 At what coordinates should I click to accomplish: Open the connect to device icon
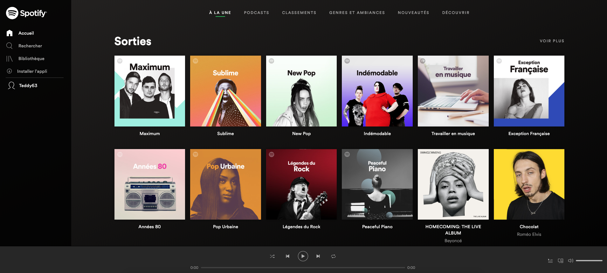coord(561,261)
